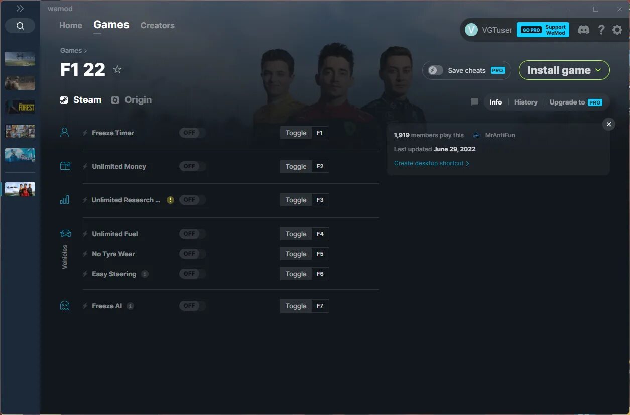Close the info panel with X
630x415 pixels.
[608, 124]
